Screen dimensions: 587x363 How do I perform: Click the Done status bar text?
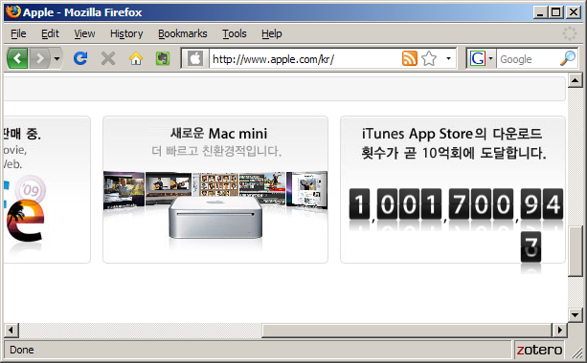[x=22, y=350]
